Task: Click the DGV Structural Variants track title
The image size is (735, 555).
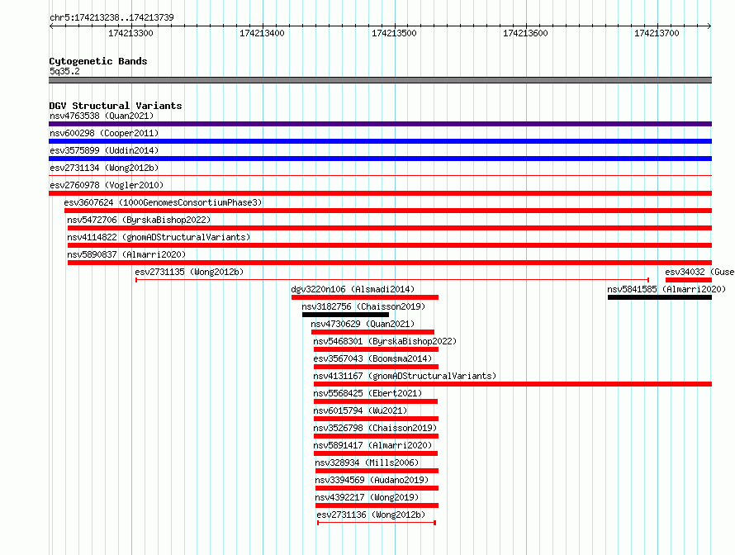Action: 116,106
